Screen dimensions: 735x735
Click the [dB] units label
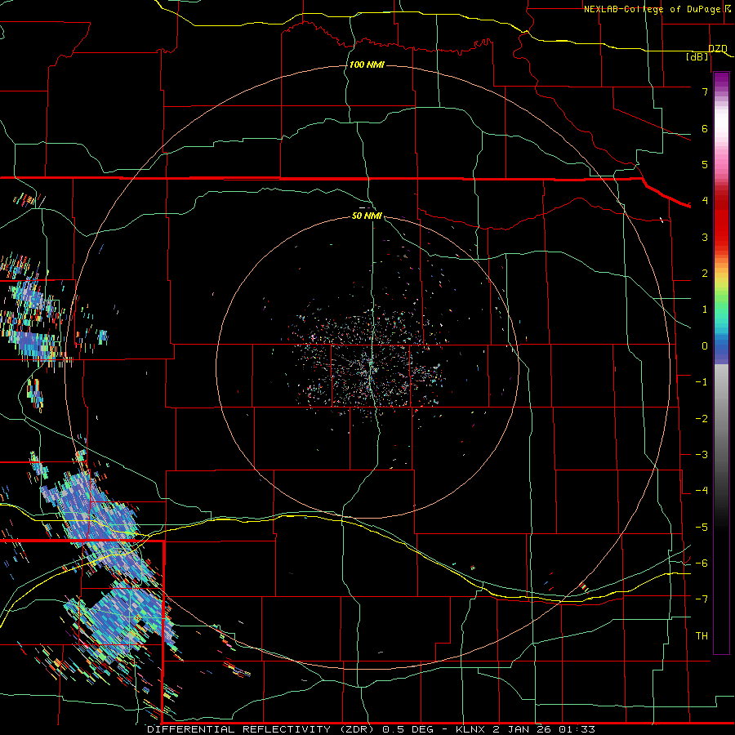click(697, 56)
